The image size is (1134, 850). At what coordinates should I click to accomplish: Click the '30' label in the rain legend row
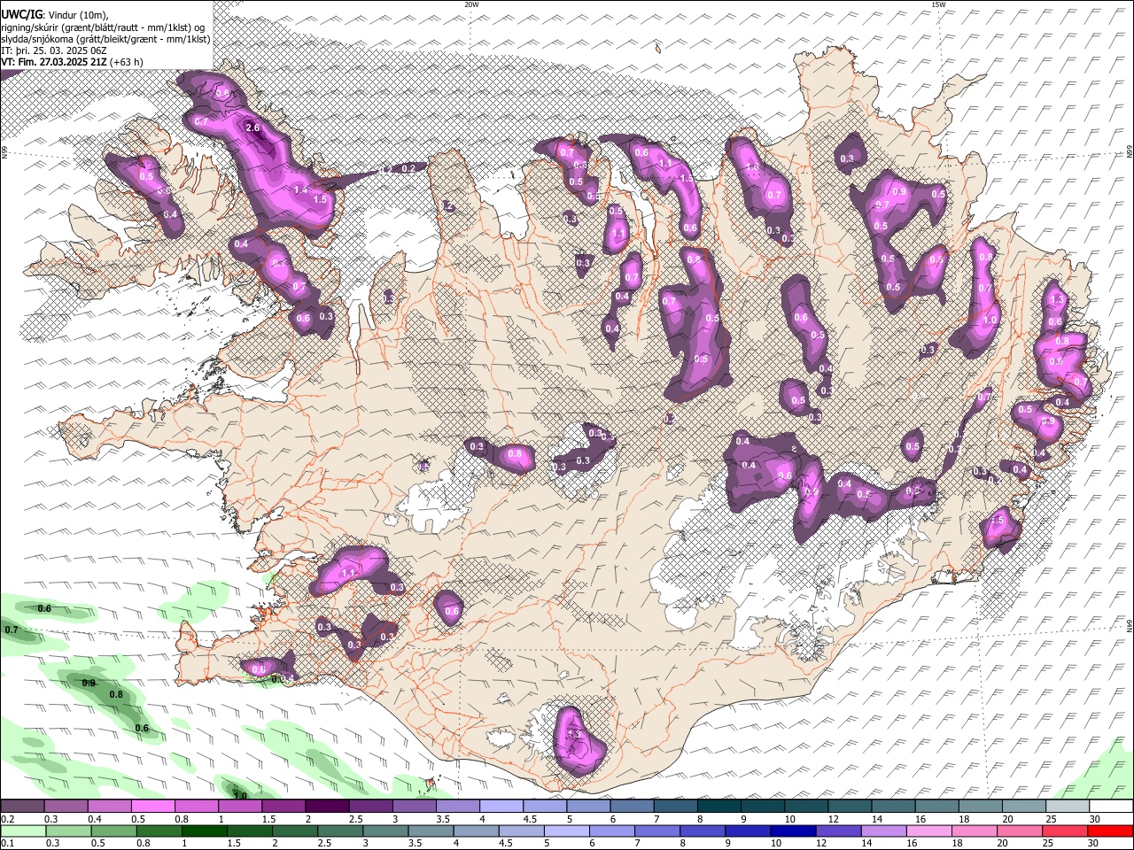[1093, 844]
